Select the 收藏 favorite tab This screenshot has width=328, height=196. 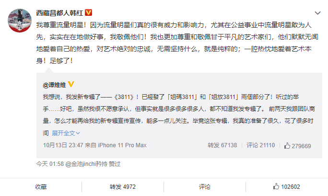click(41, 186)
